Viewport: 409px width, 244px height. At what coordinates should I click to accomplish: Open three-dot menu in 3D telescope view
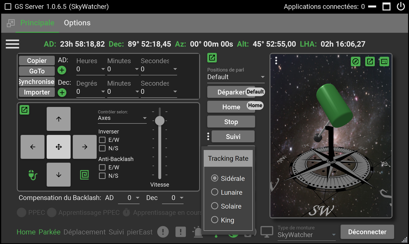click(x=276, y=61)
